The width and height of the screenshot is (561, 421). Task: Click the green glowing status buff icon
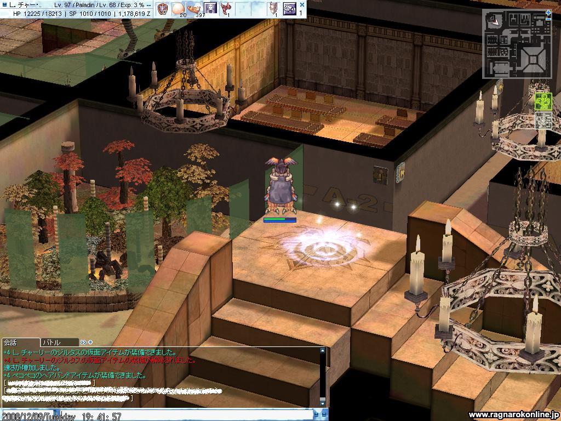pos(543,101)
